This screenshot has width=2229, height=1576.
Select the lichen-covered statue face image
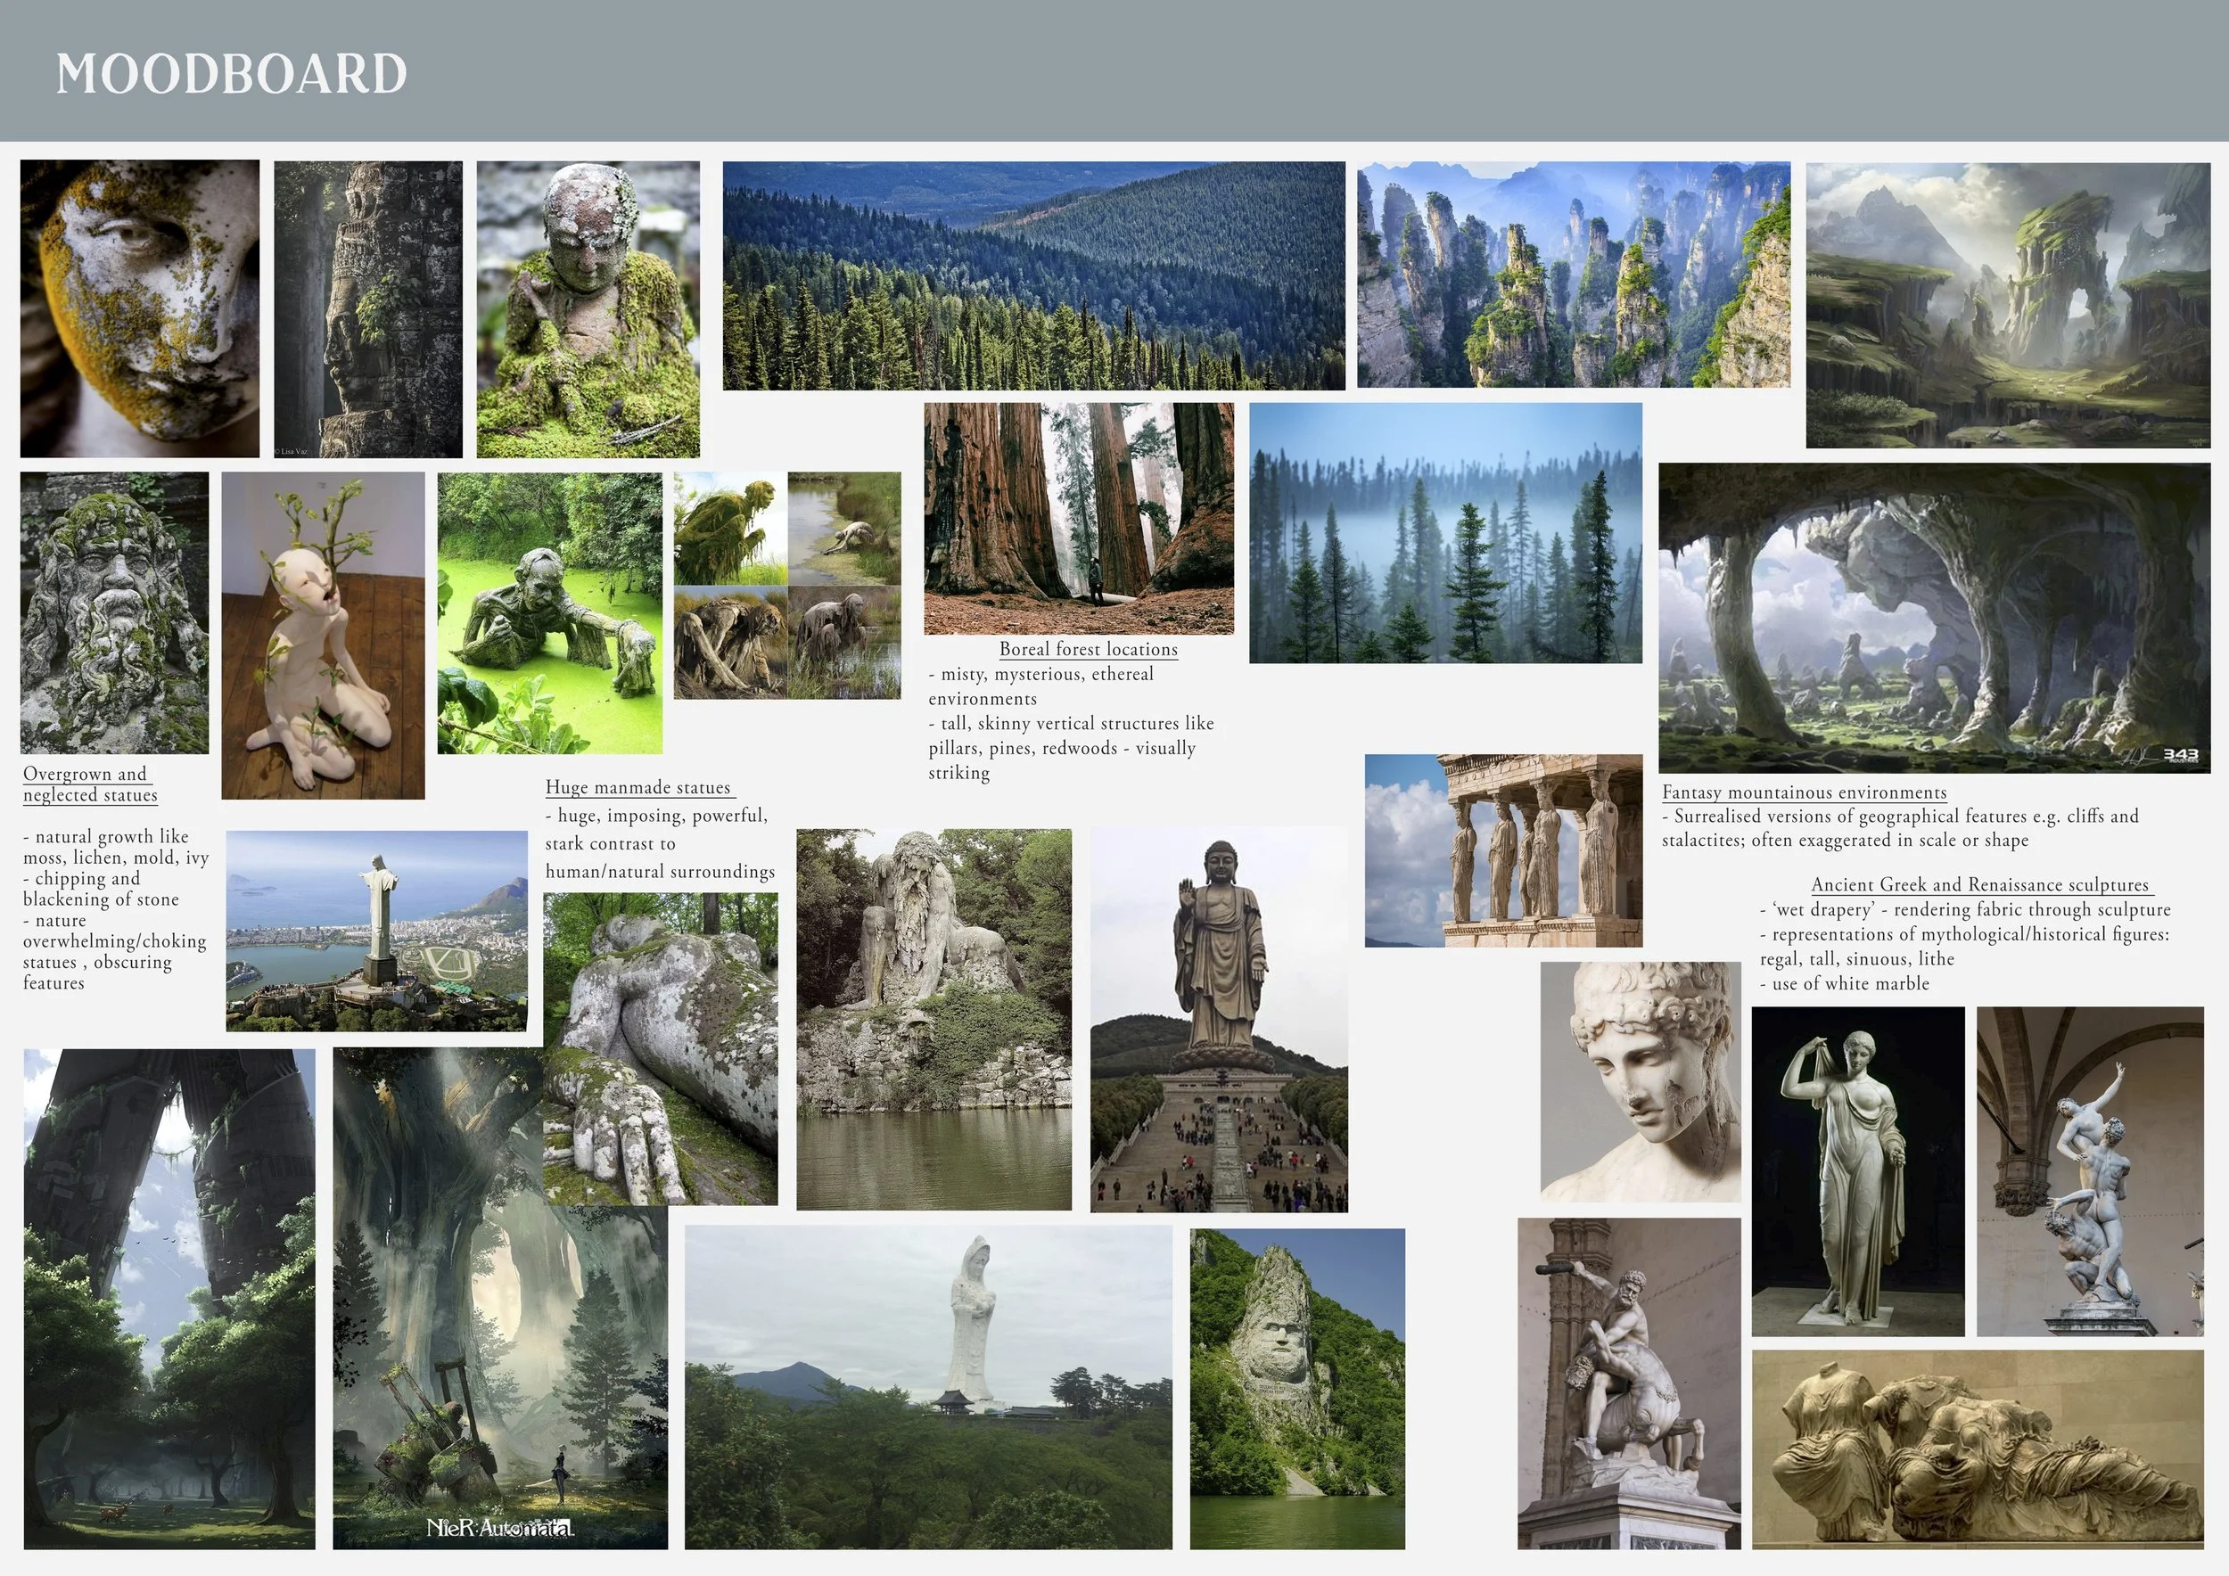coord(140,308)
